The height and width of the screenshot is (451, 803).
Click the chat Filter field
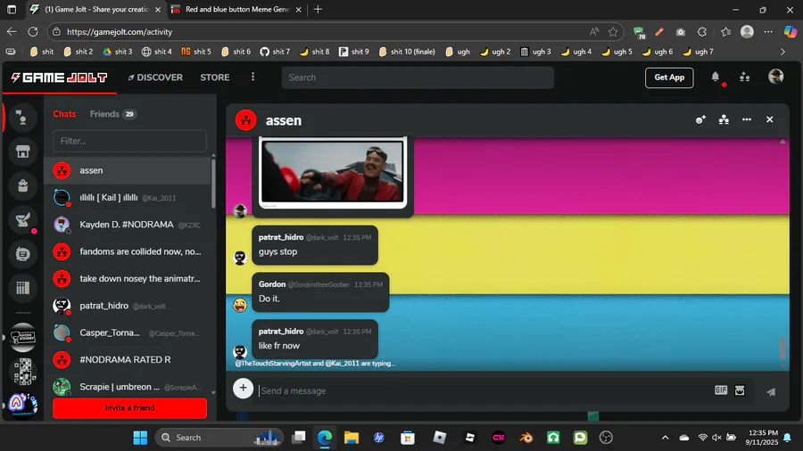(x=129, y=141)
